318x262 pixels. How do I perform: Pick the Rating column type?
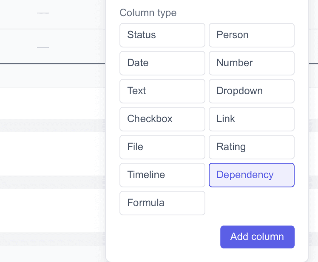click(251, 147)
